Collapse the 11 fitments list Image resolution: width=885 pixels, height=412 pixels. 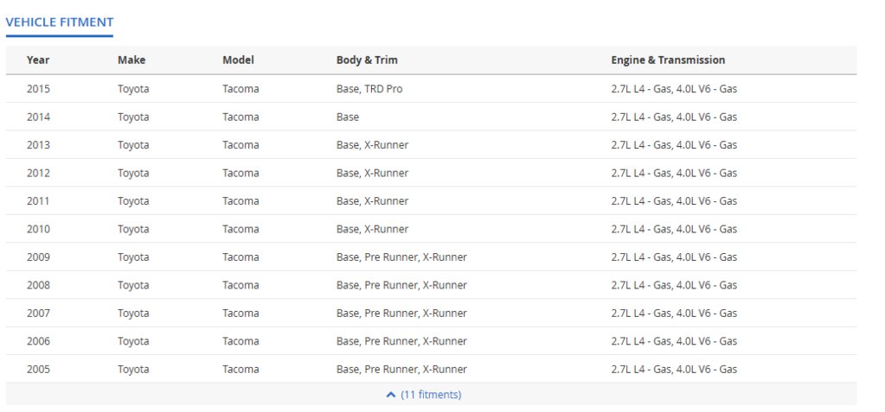coord(423,395)
